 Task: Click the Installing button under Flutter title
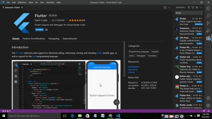pos(39,30)
